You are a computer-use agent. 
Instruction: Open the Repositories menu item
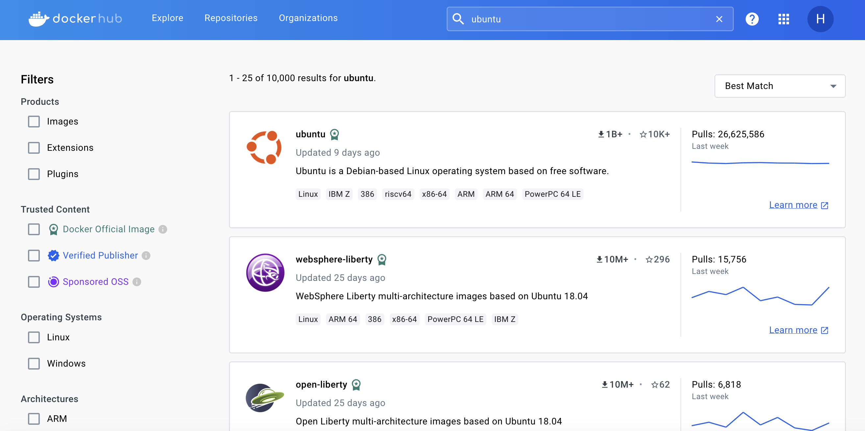coord(231,18)
